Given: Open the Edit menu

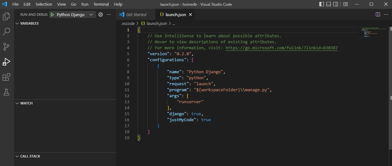Looking at the screenshot, I should [x=27, y=4].
